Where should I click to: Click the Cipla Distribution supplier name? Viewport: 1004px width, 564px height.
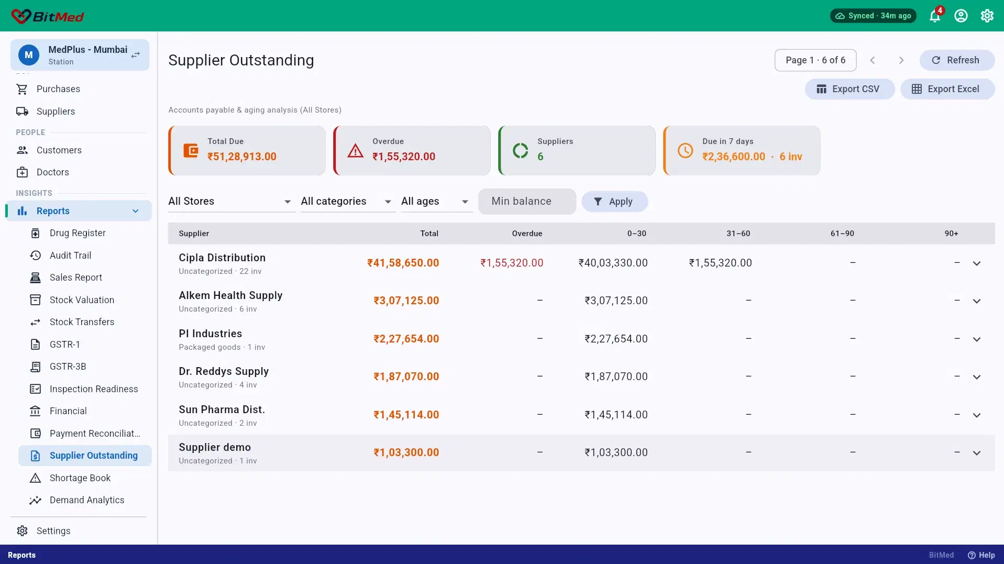(222, 258)
